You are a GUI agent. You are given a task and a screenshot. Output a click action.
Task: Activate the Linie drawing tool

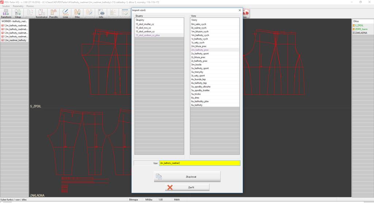[x=65, y=14]
